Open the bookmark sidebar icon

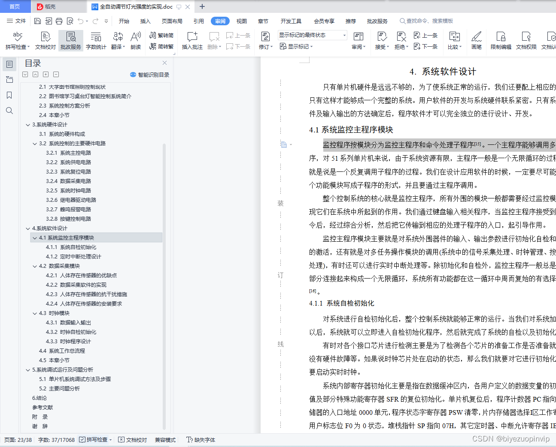click(x=9, y=95)
